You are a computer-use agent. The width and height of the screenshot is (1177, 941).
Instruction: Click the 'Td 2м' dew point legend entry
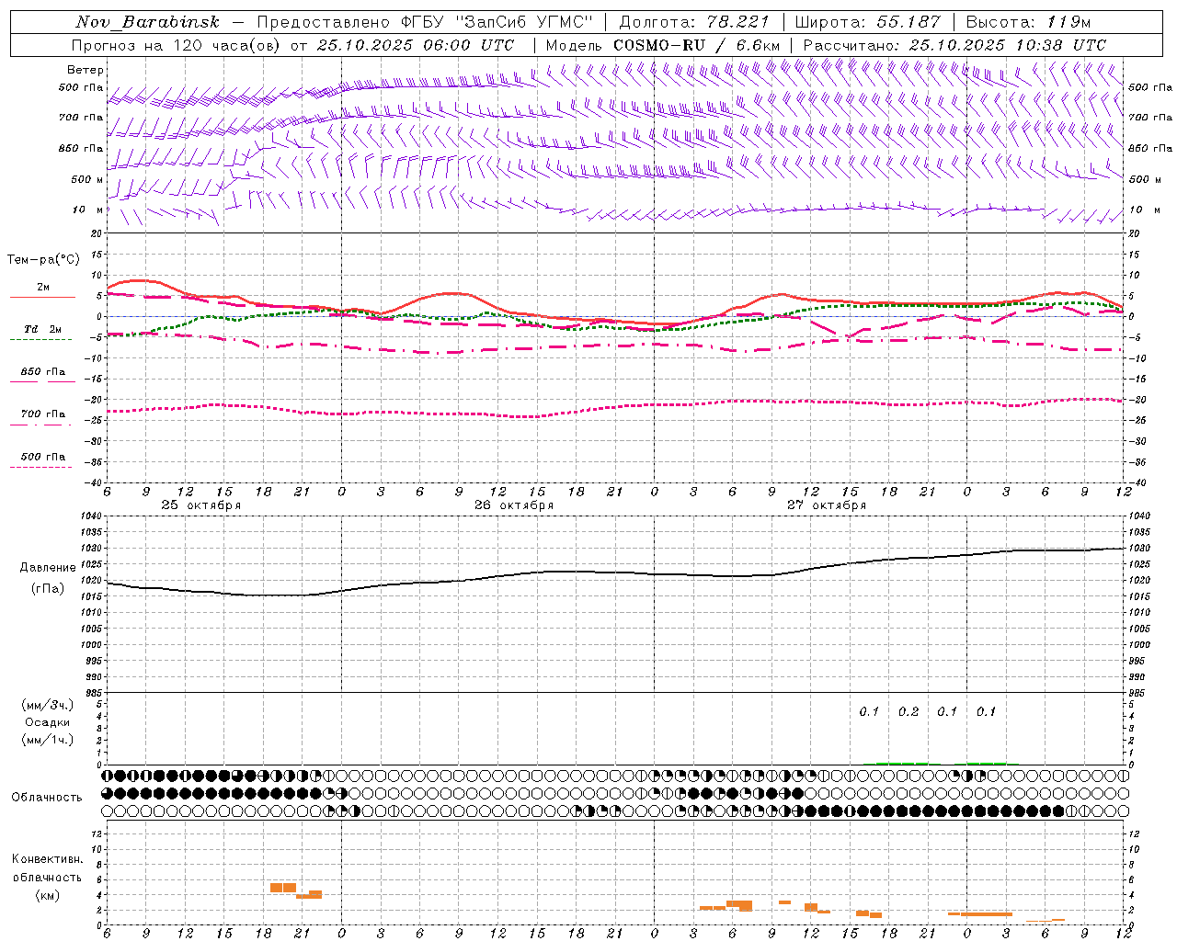point(43,329)
